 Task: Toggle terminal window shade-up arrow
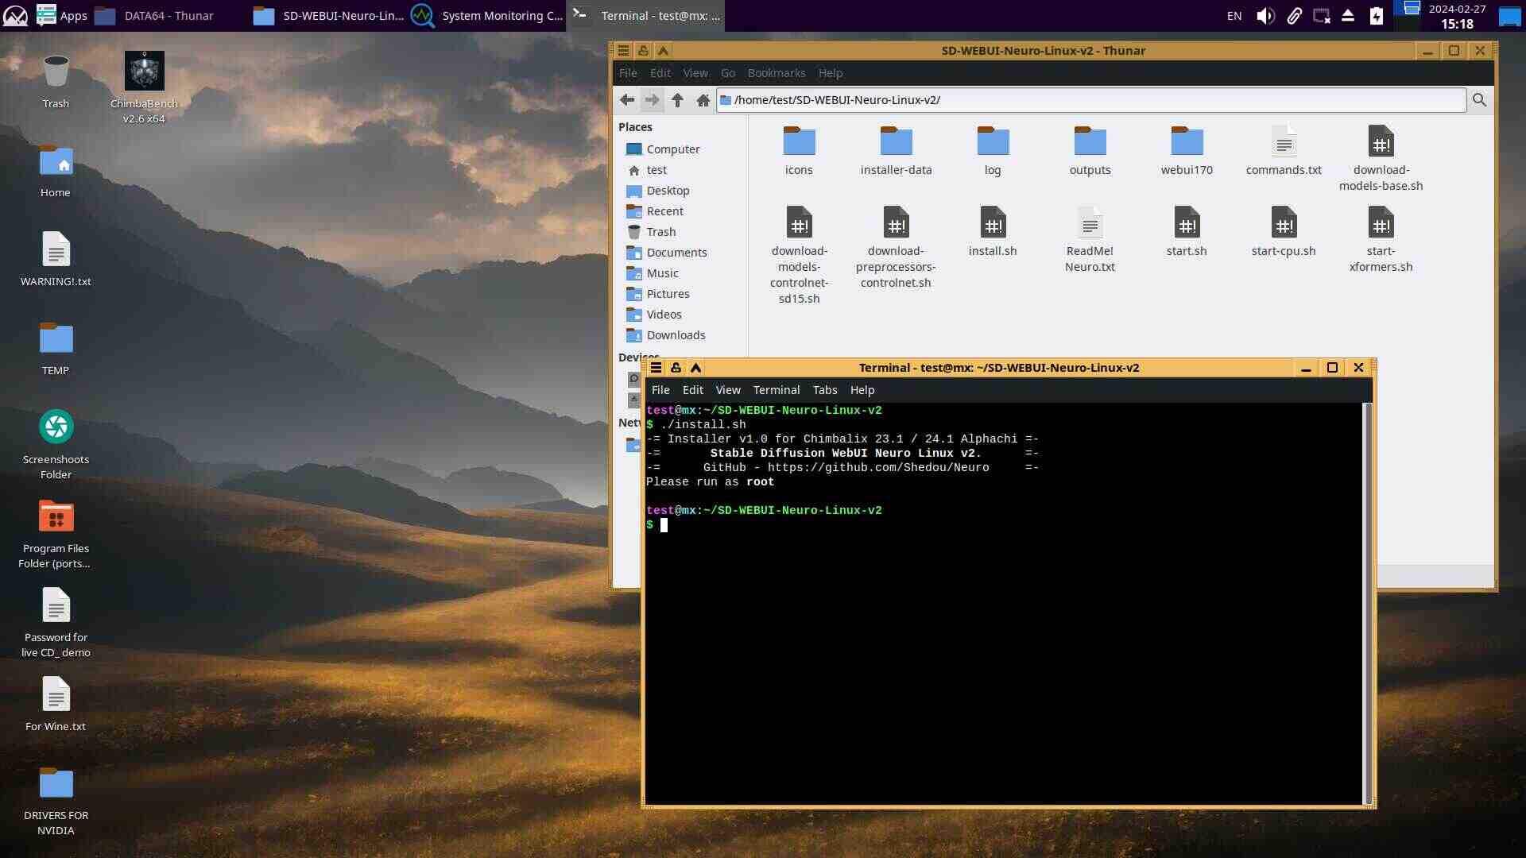pos(695,368)
